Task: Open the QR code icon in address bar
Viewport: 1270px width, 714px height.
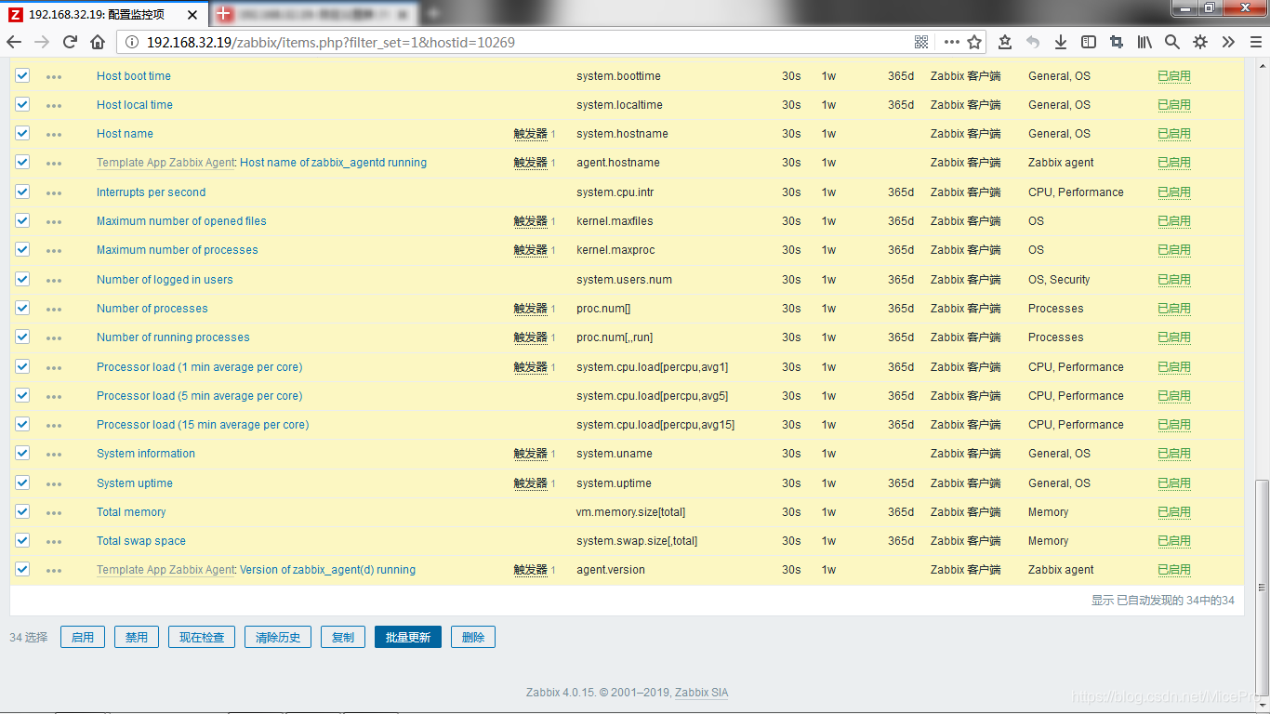Action: 921,42
